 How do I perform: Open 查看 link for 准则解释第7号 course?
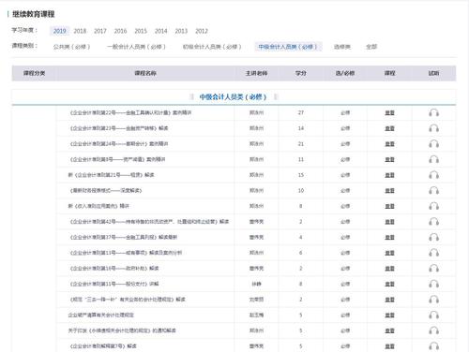[389, 346]
